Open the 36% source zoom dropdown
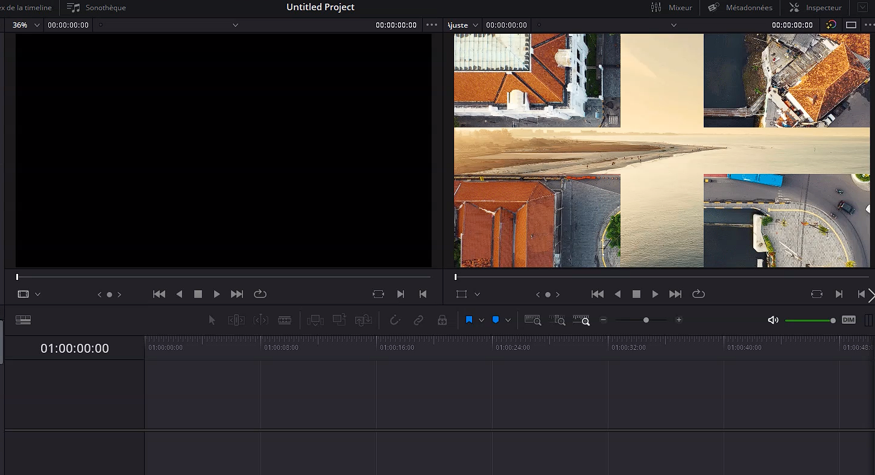 pos(27,25)
